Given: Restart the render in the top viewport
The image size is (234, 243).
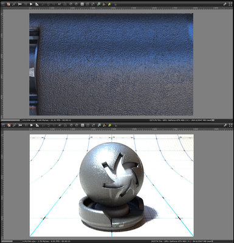Looking at the screenshot, I should pos(20,4).
